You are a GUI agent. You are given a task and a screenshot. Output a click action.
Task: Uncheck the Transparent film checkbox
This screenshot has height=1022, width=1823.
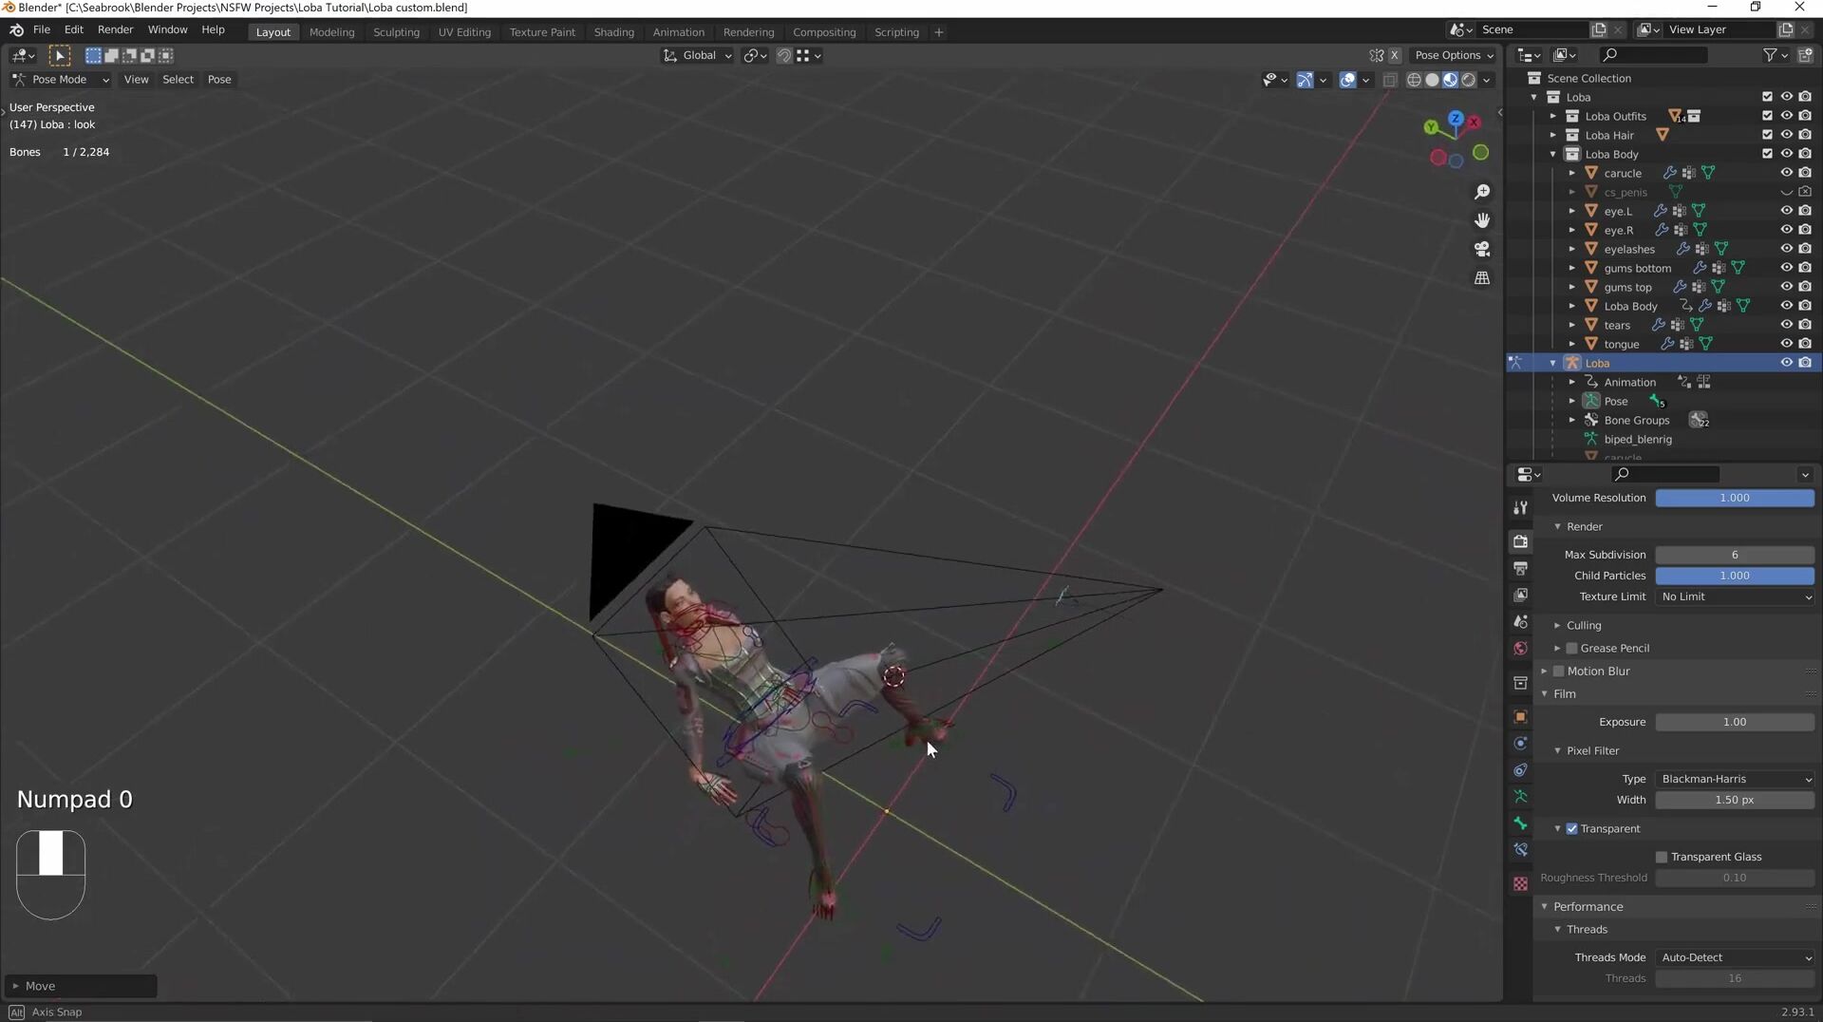pos(1571,828)
